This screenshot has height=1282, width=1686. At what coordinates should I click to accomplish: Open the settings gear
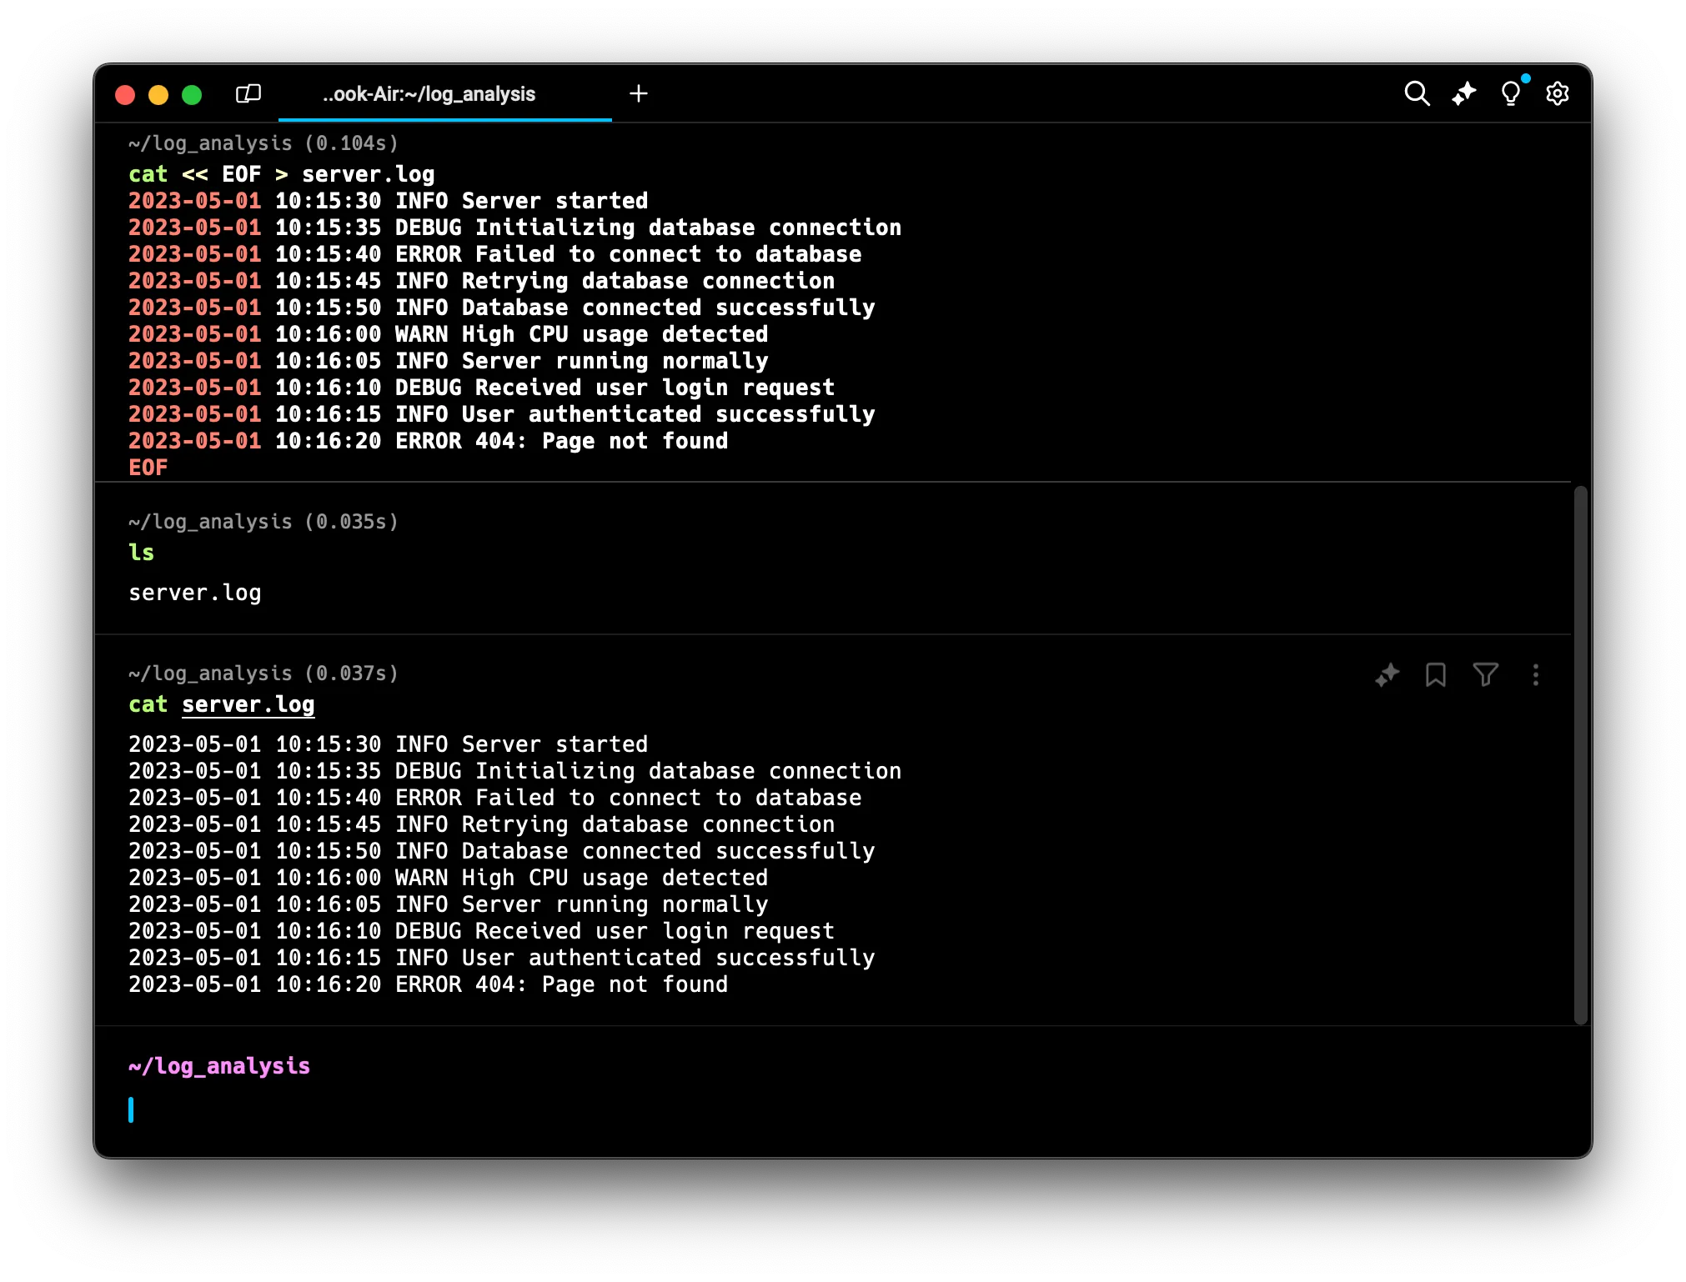click(x=1557, y=93)
